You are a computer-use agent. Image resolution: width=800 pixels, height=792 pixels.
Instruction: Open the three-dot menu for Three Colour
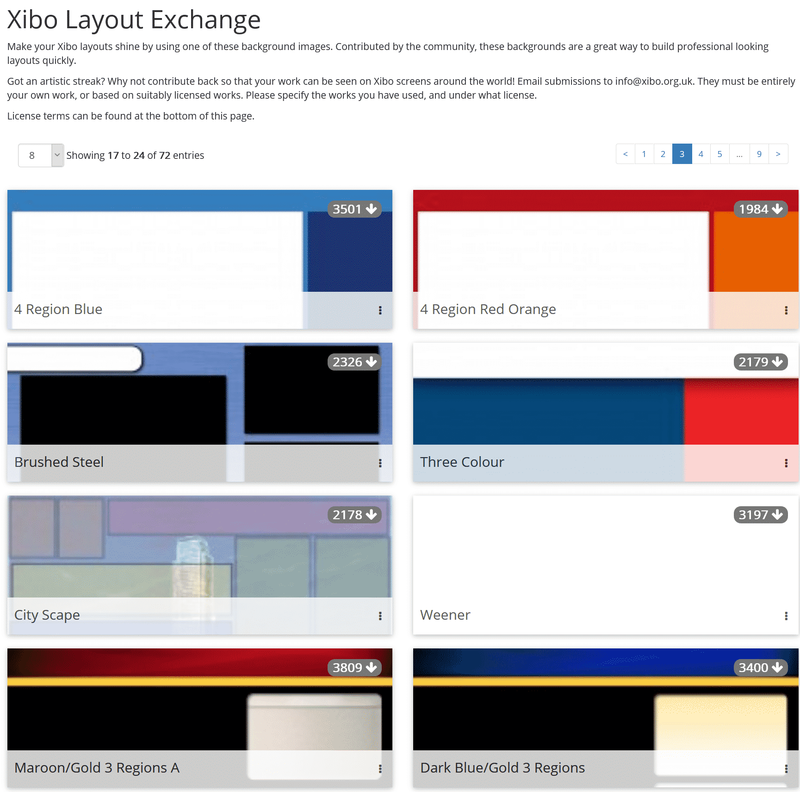(786, 463)
